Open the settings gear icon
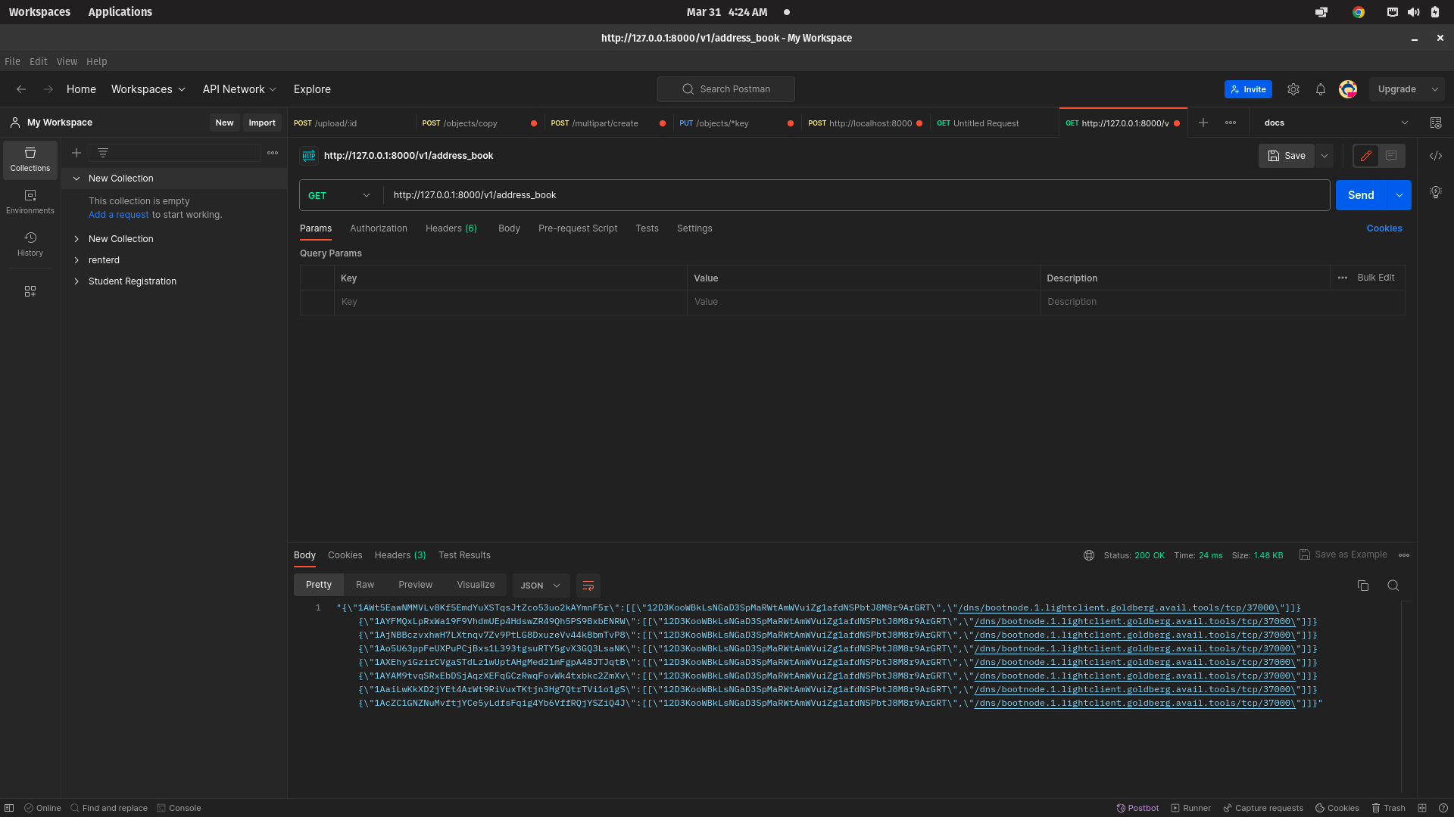 coord(1293,89)
